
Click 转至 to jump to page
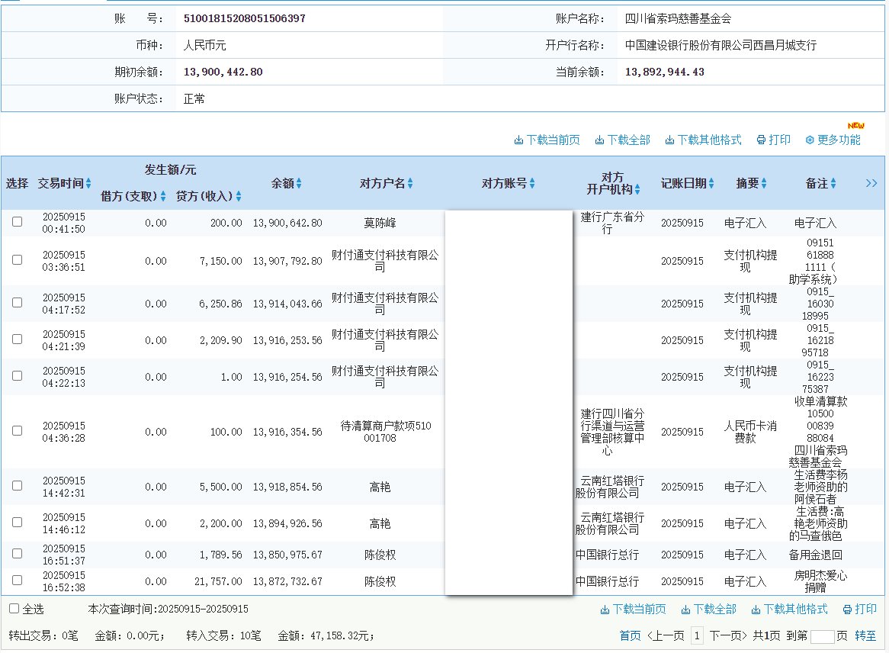(x=865, y=635)
